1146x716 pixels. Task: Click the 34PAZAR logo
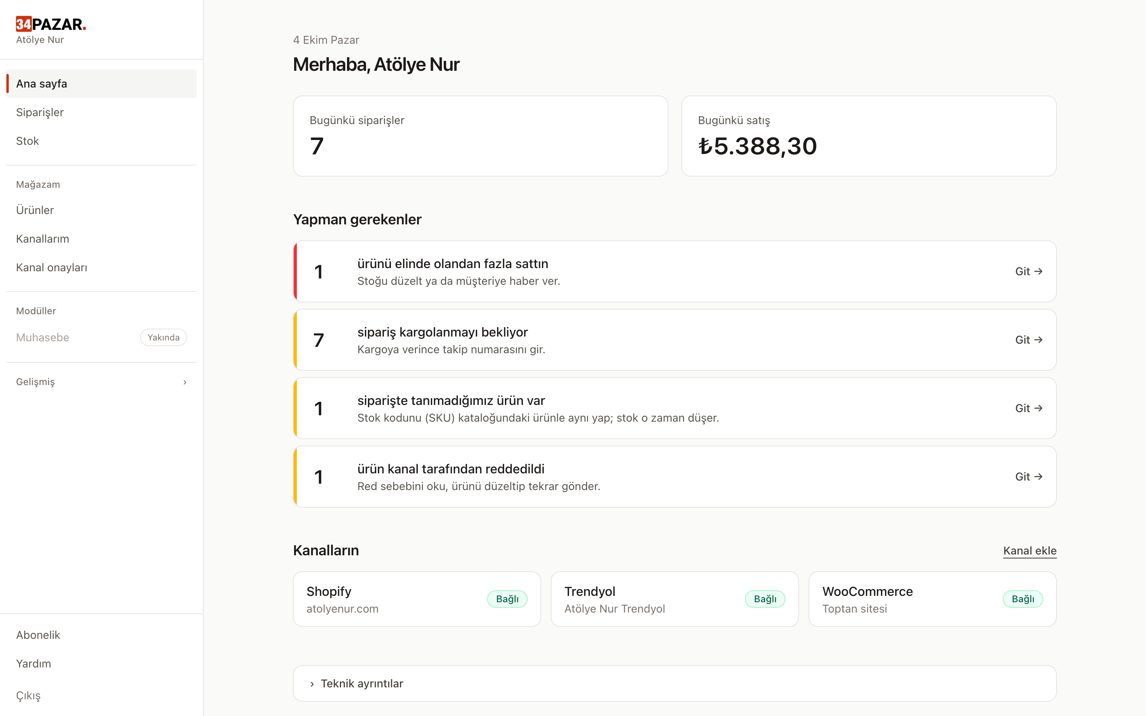51,24
